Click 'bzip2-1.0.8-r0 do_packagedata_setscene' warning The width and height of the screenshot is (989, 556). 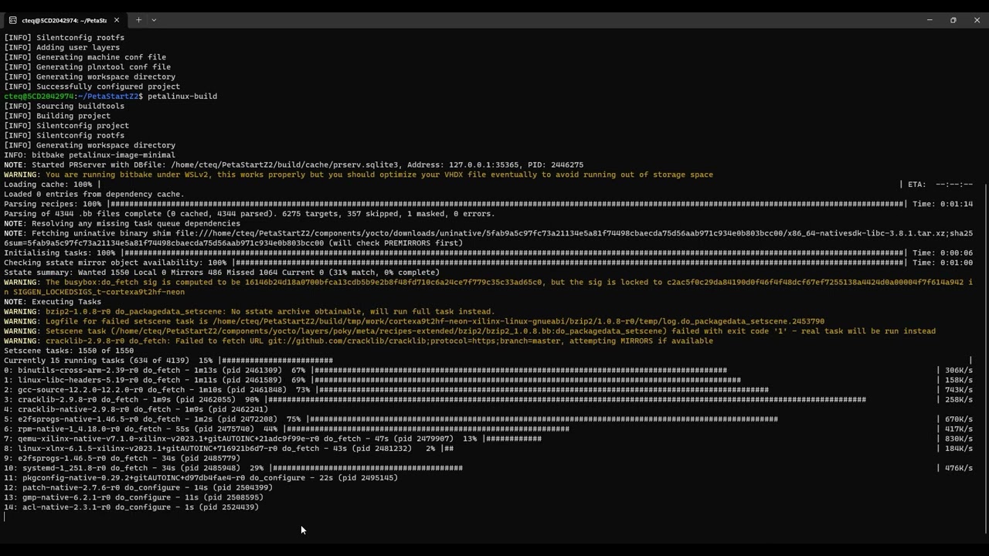pyautogui.click(x=250, y=311)
